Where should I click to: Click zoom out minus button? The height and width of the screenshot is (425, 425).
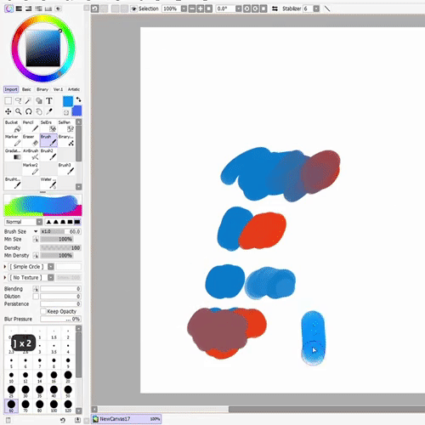[192, 8]
